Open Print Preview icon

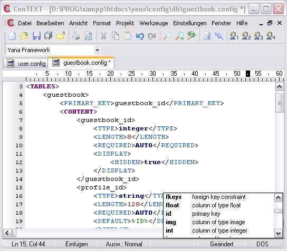(88, 36)
